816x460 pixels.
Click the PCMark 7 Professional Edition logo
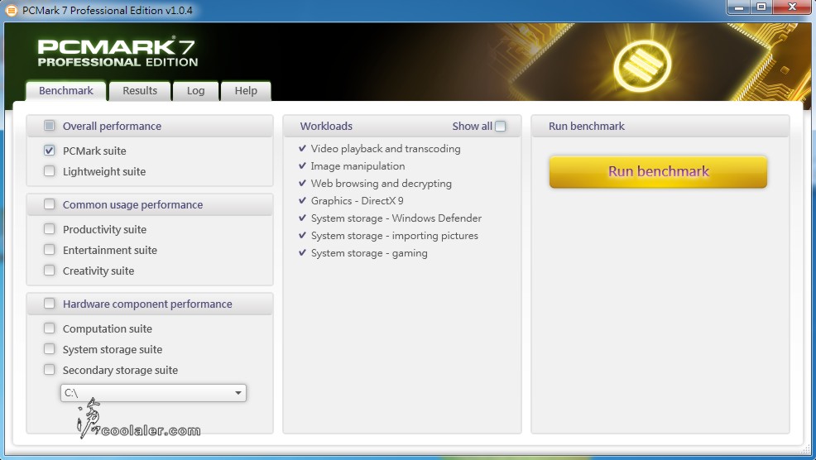point(118,52)
